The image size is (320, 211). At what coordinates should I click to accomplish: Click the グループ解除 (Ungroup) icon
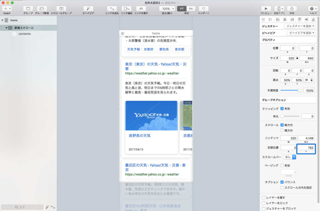click(42, 8)
